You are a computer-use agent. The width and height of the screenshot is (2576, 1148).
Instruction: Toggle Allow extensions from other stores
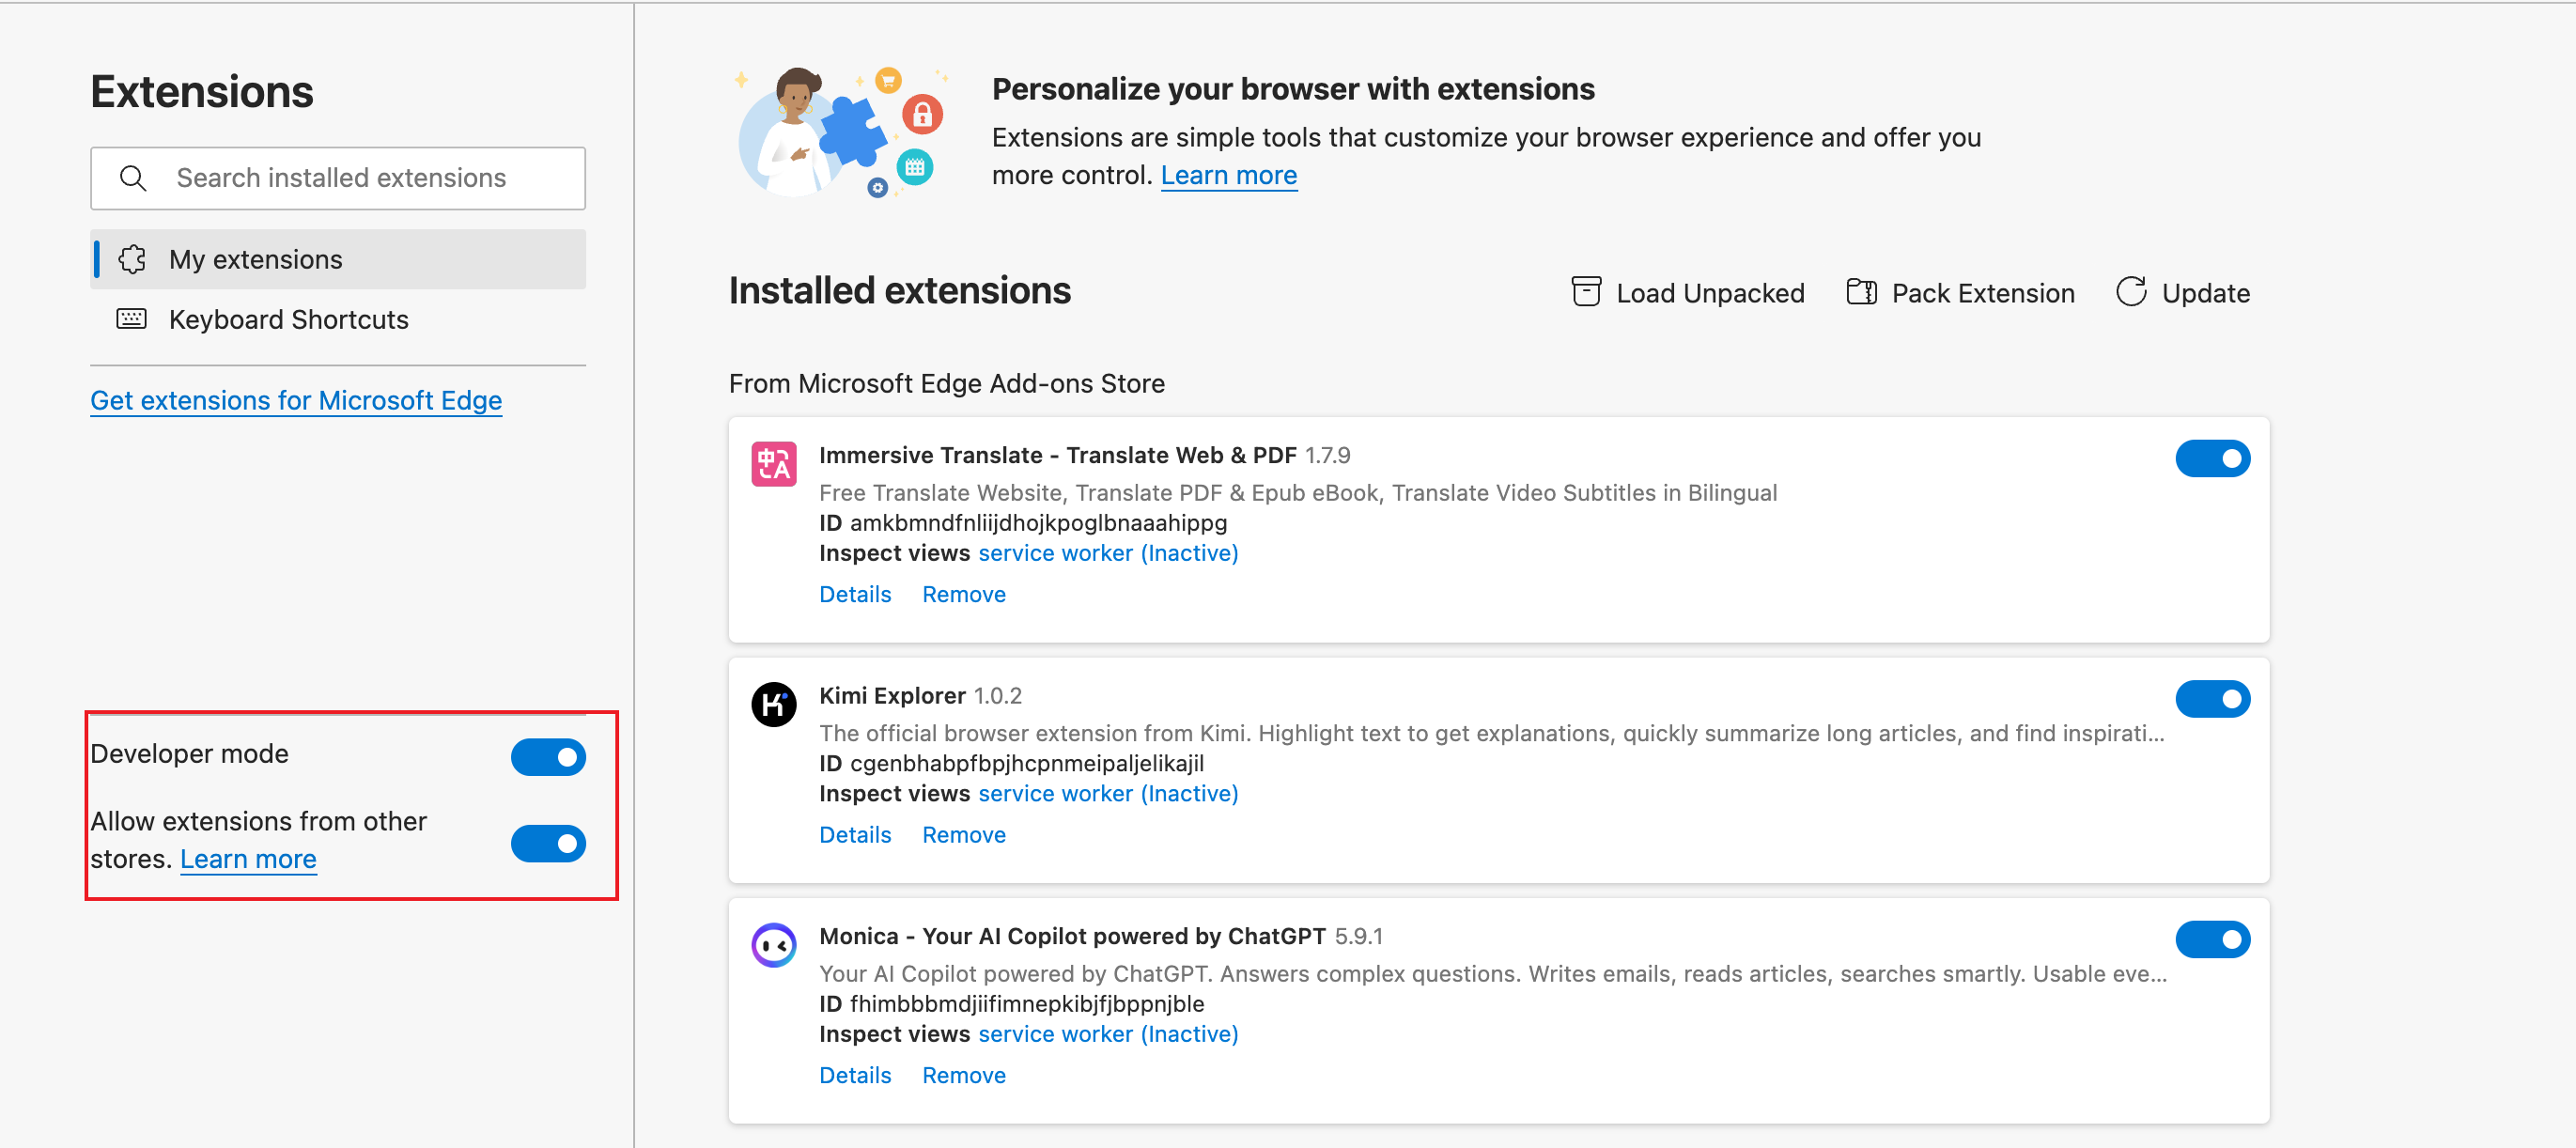pos(548,843)
